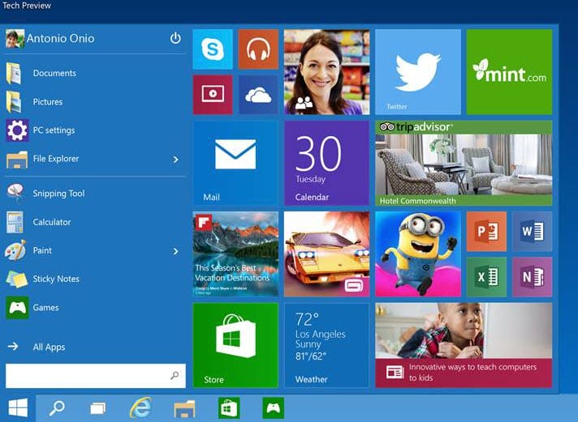Open the Skype tile
Viewport: 578px width, 422px height.
coord(213,50)
